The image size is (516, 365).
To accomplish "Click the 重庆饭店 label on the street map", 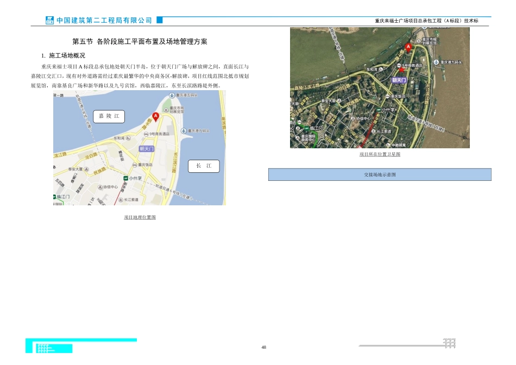I will point(145,165).
